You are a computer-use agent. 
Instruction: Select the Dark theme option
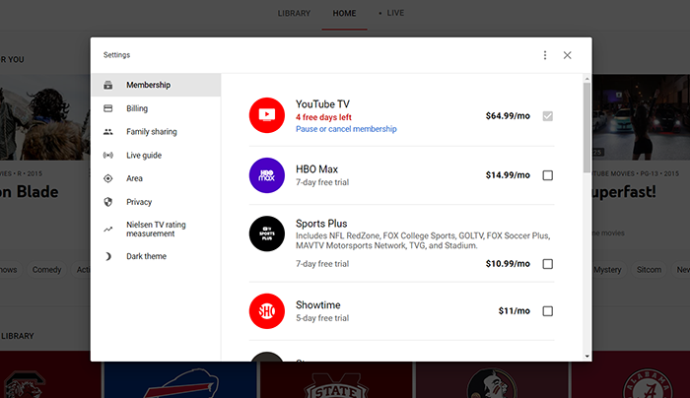[x=156, y=256]
